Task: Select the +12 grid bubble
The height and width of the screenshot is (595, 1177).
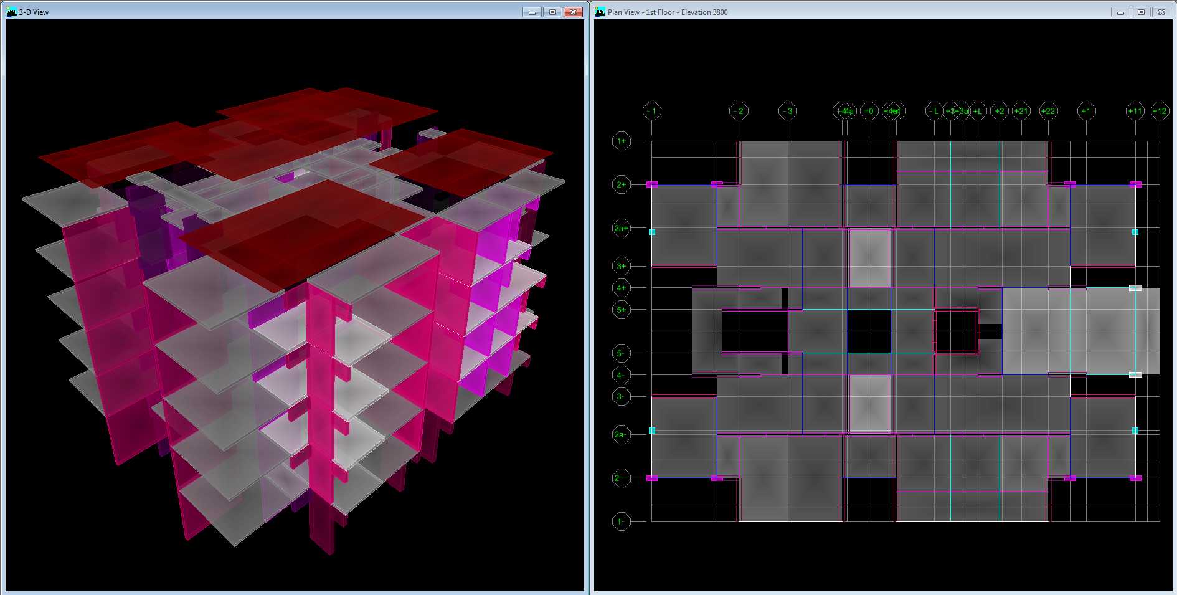Action: (x=1160, y=111)
